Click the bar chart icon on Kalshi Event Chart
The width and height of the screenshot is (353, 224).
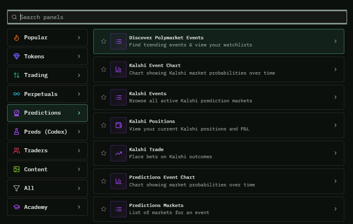pos(118,69)
